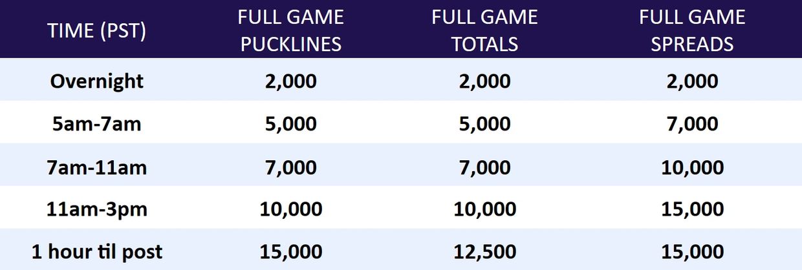Click the Overnight row label
The height and width of the screenshot is (270, 802).
97,81
